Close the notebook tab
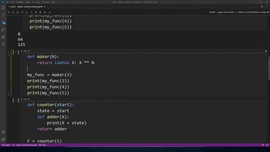270x152 pixels. 44,7
